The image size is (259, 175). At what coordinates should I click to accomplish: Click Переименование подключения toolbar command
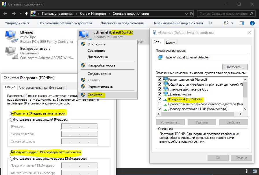pos(177,23)
